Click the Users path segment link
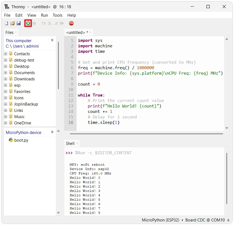The image size is (234, 225). tap(18, 46)
